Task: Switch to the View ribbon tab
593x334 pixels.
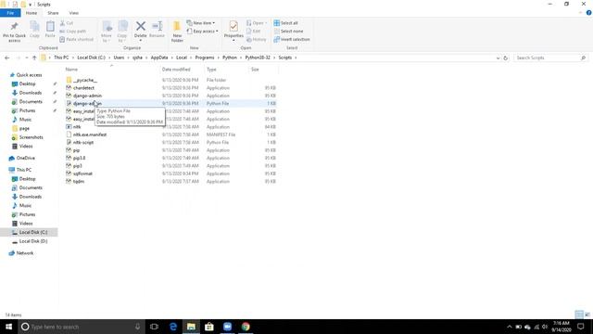Action: (x=74, y=13)
